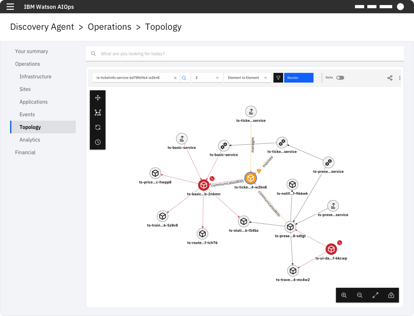Select the pan/move tool in the topology toolbar
The height and width of the screenshot is (316, 414).
[98, 98]
